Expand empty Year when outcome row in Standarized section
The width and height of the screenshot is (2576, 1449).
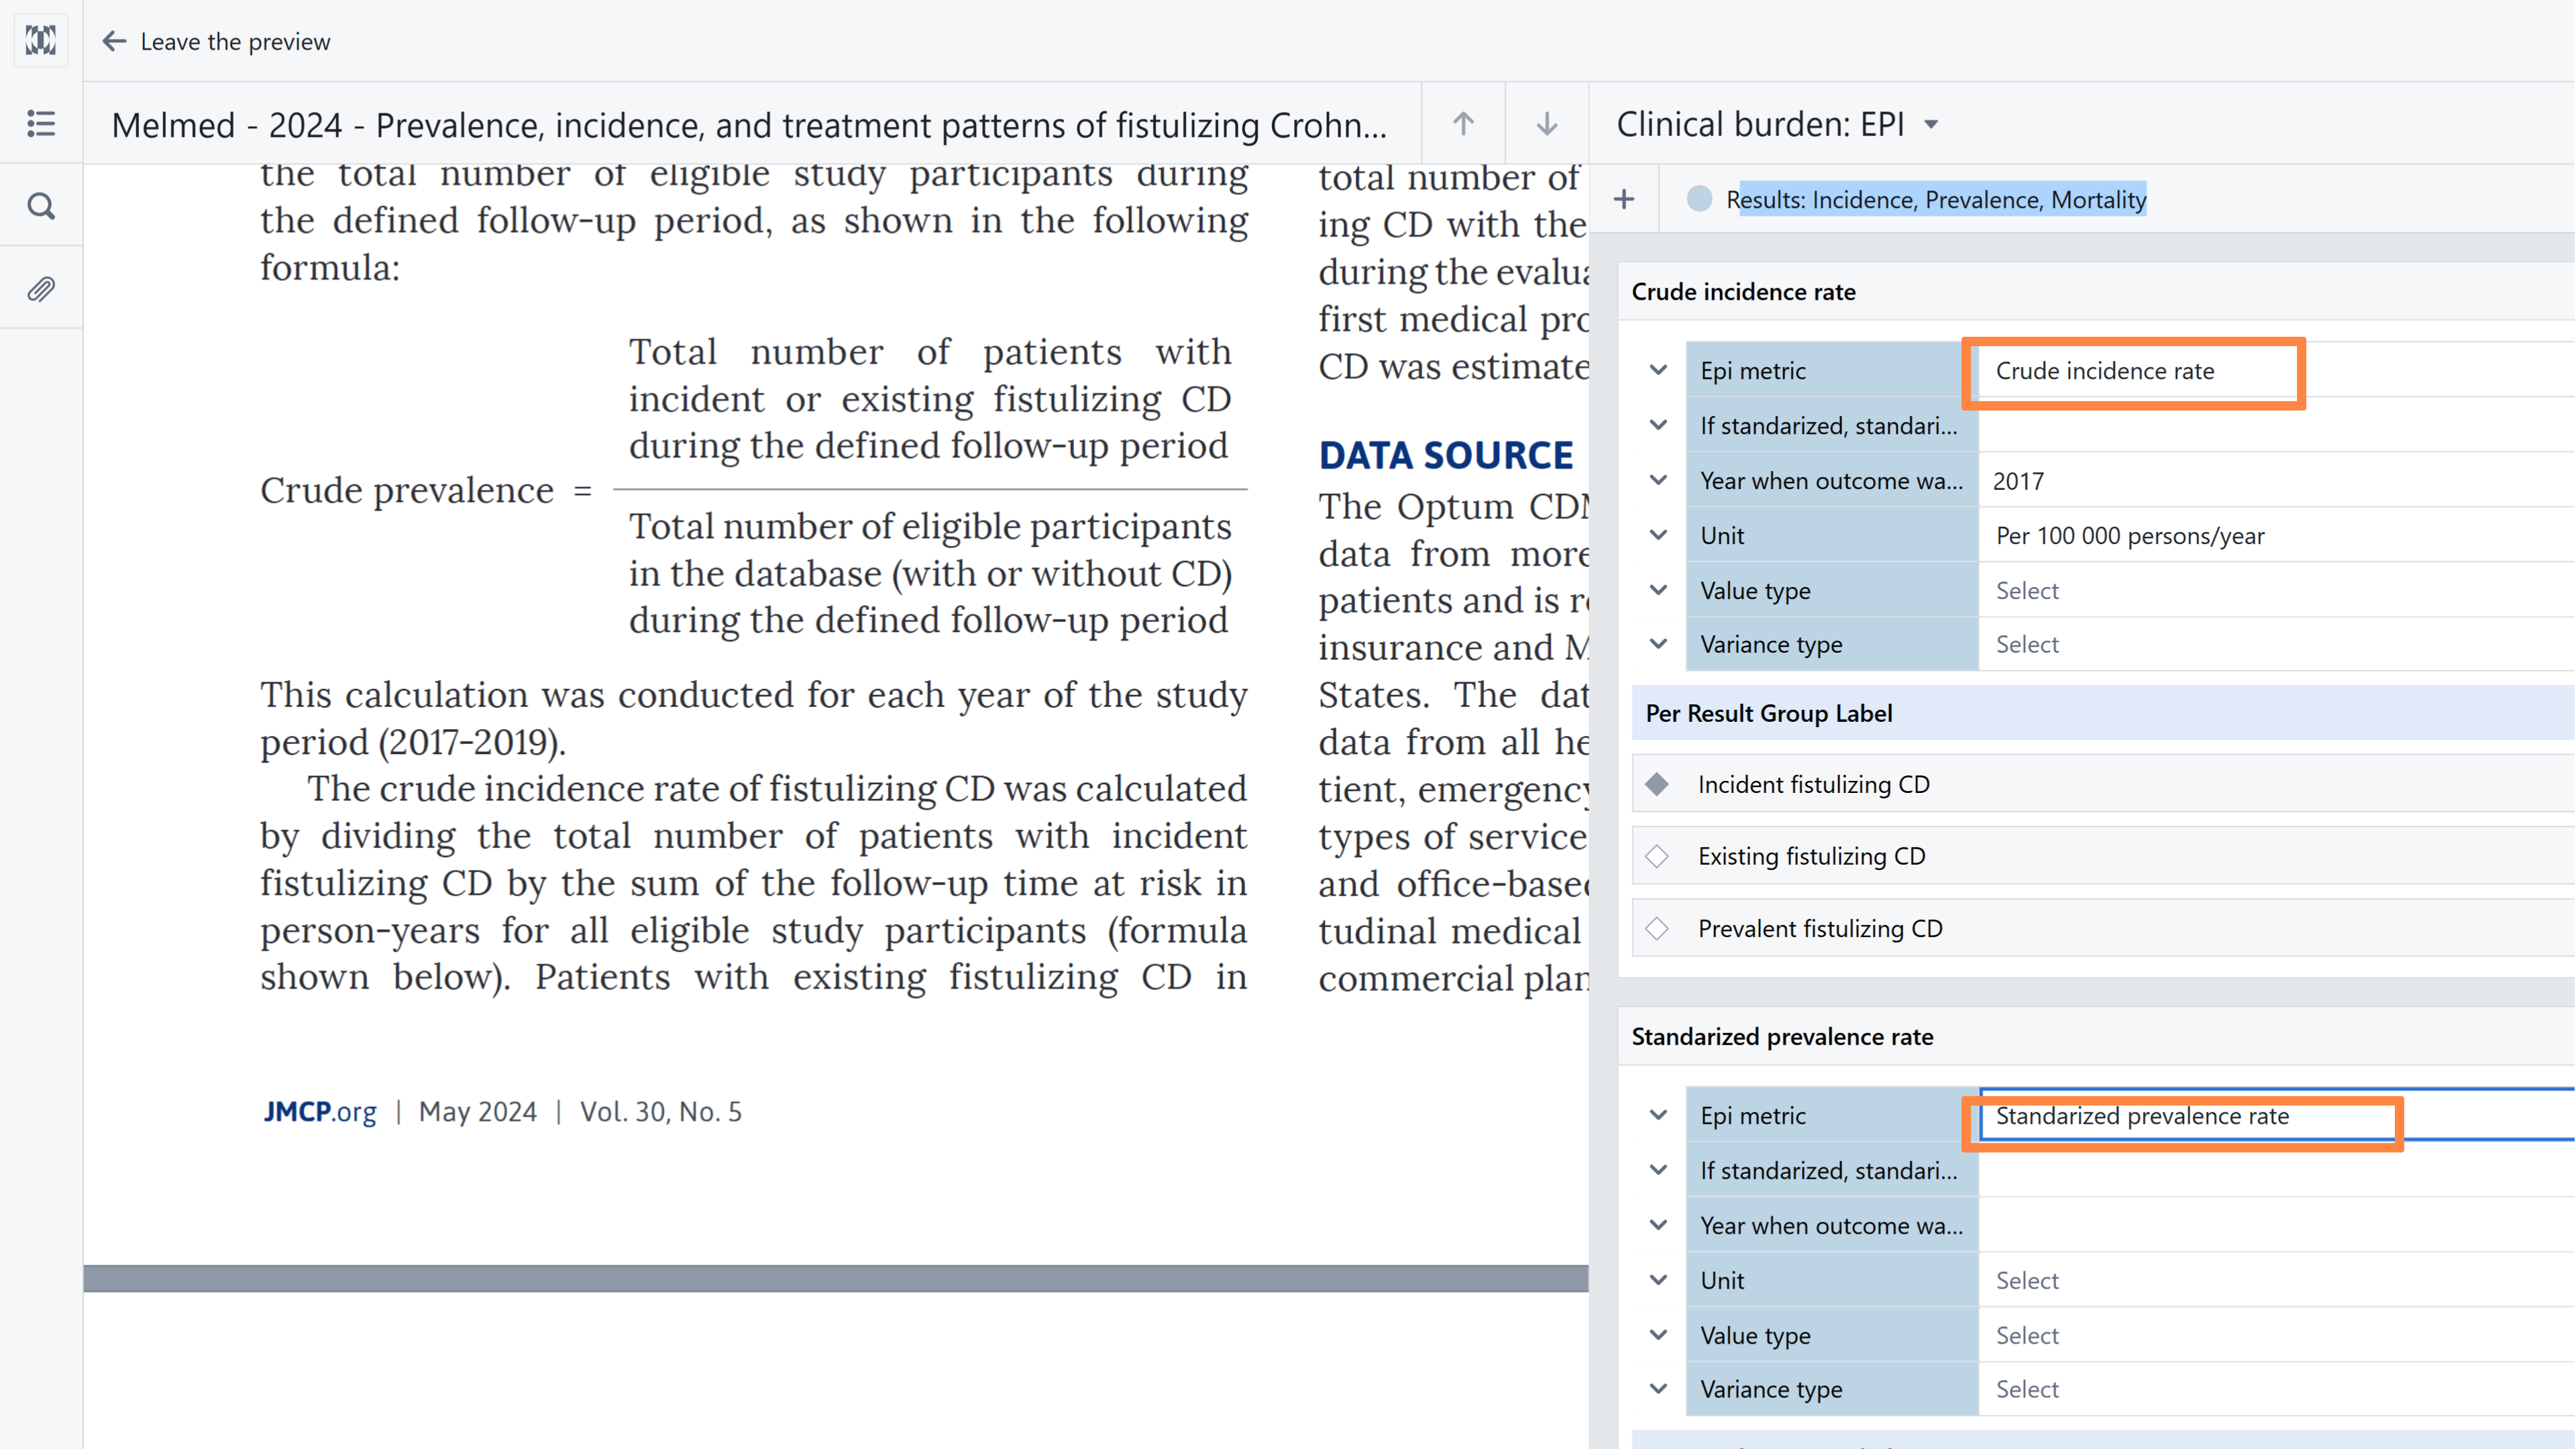(1658, 1225)
